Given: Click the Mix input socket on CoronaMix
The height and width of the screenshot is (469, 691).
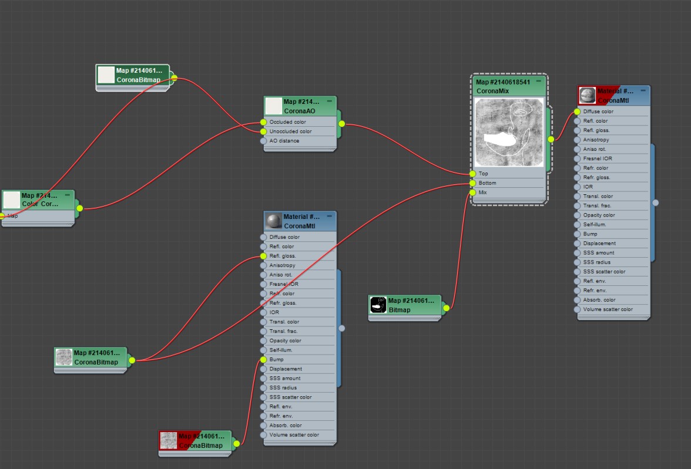Looking at the screenshot, I should tap(473, 193).
